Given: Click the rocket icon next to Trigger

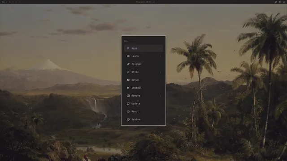Looking at the screenshot, I should [x=128, y=64].
